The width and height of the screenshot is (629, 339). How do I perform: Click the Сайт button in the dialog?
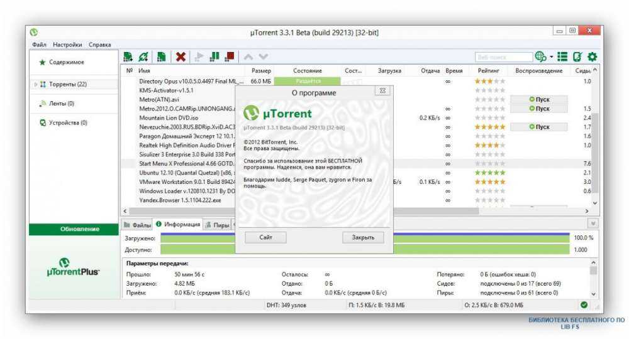(x=266, y=237)
